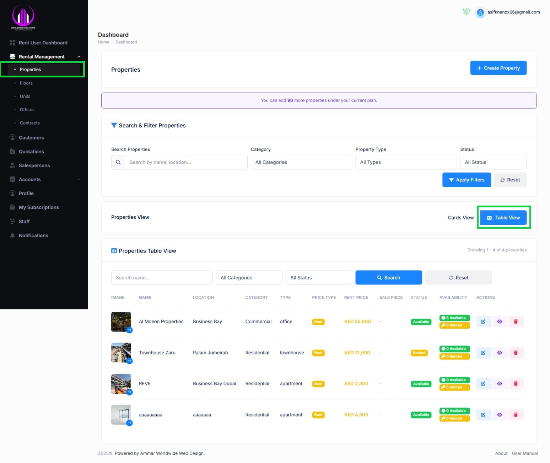
Task: Switch to Cards View
Action: tap(460, 218)
